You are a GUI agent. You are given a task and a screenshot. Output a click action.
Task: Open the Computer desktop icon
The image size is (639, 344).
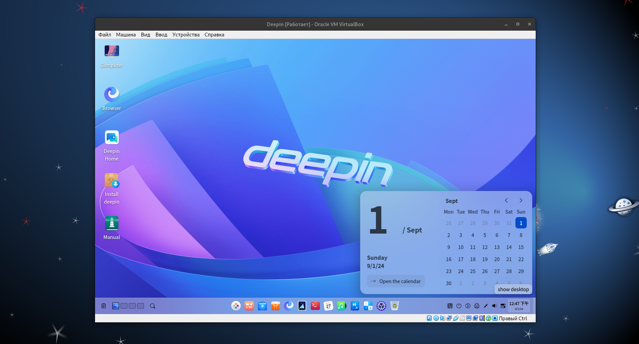[112, 56]
